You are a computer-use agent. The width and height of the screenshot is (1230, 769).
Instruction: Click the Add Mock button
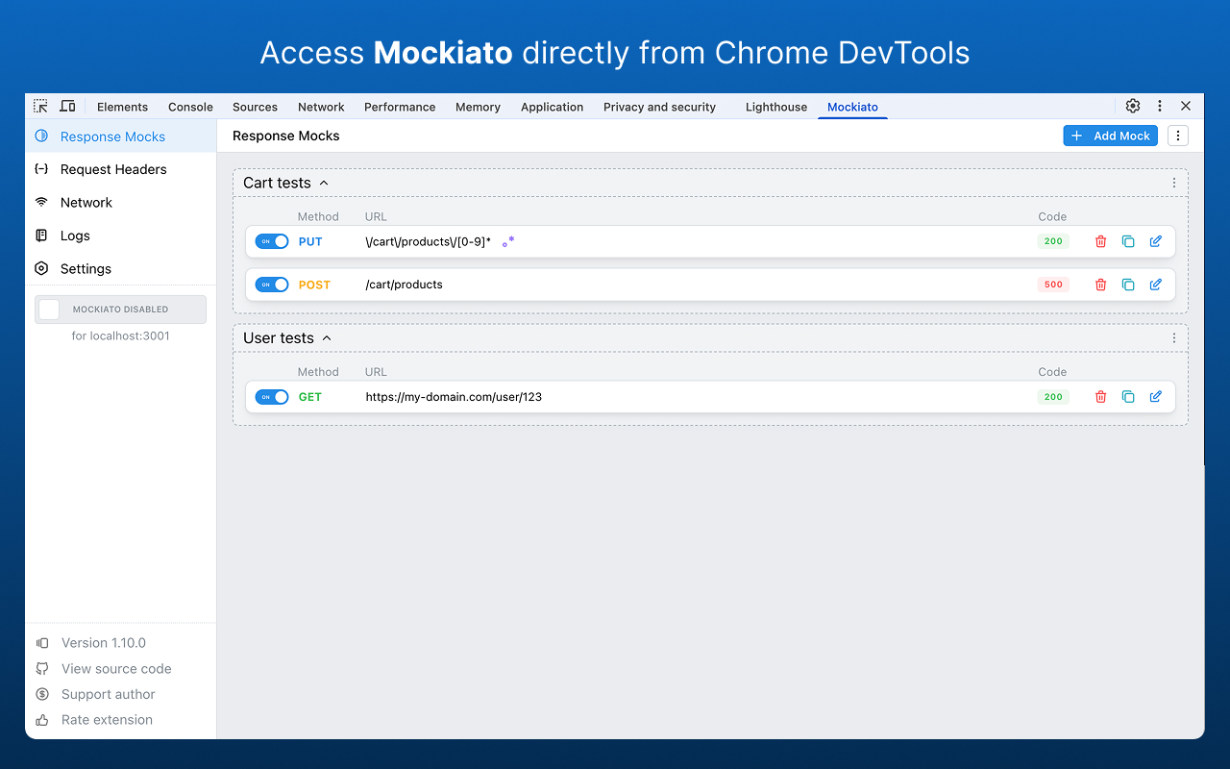point(1110,136)
